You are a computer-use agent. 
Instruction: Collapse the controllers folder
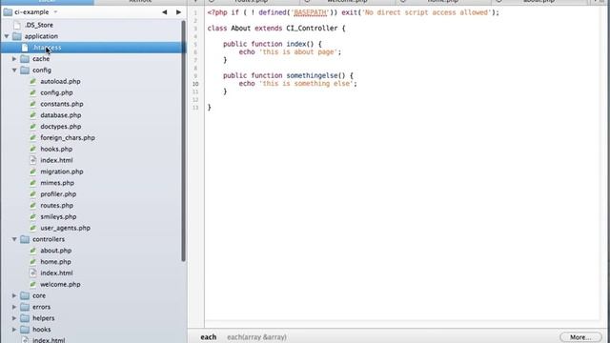(14, 239)
